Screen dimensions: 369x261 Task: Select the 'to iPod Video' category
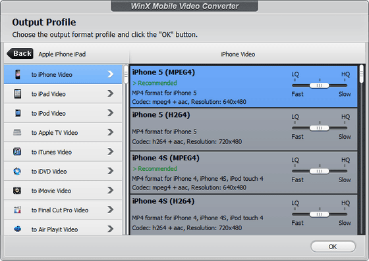(x=63, y=113)
